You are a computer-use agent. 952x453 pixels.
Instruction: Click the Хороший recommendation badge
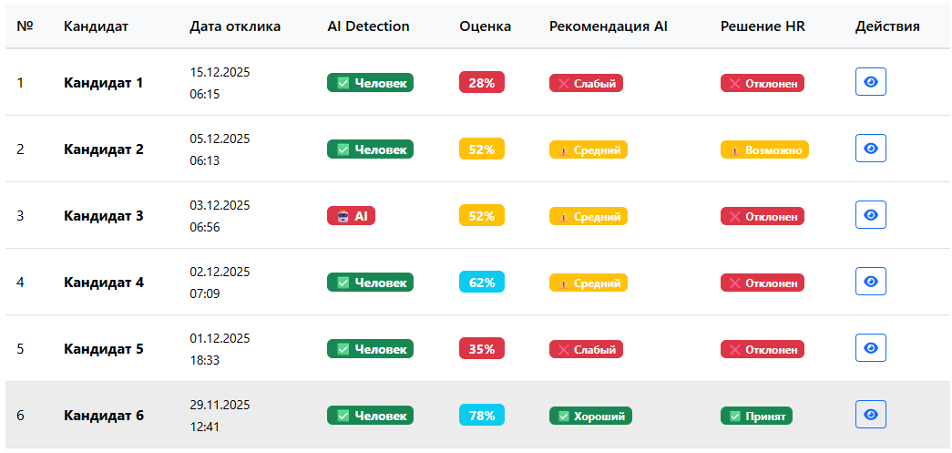coord(590,416)
